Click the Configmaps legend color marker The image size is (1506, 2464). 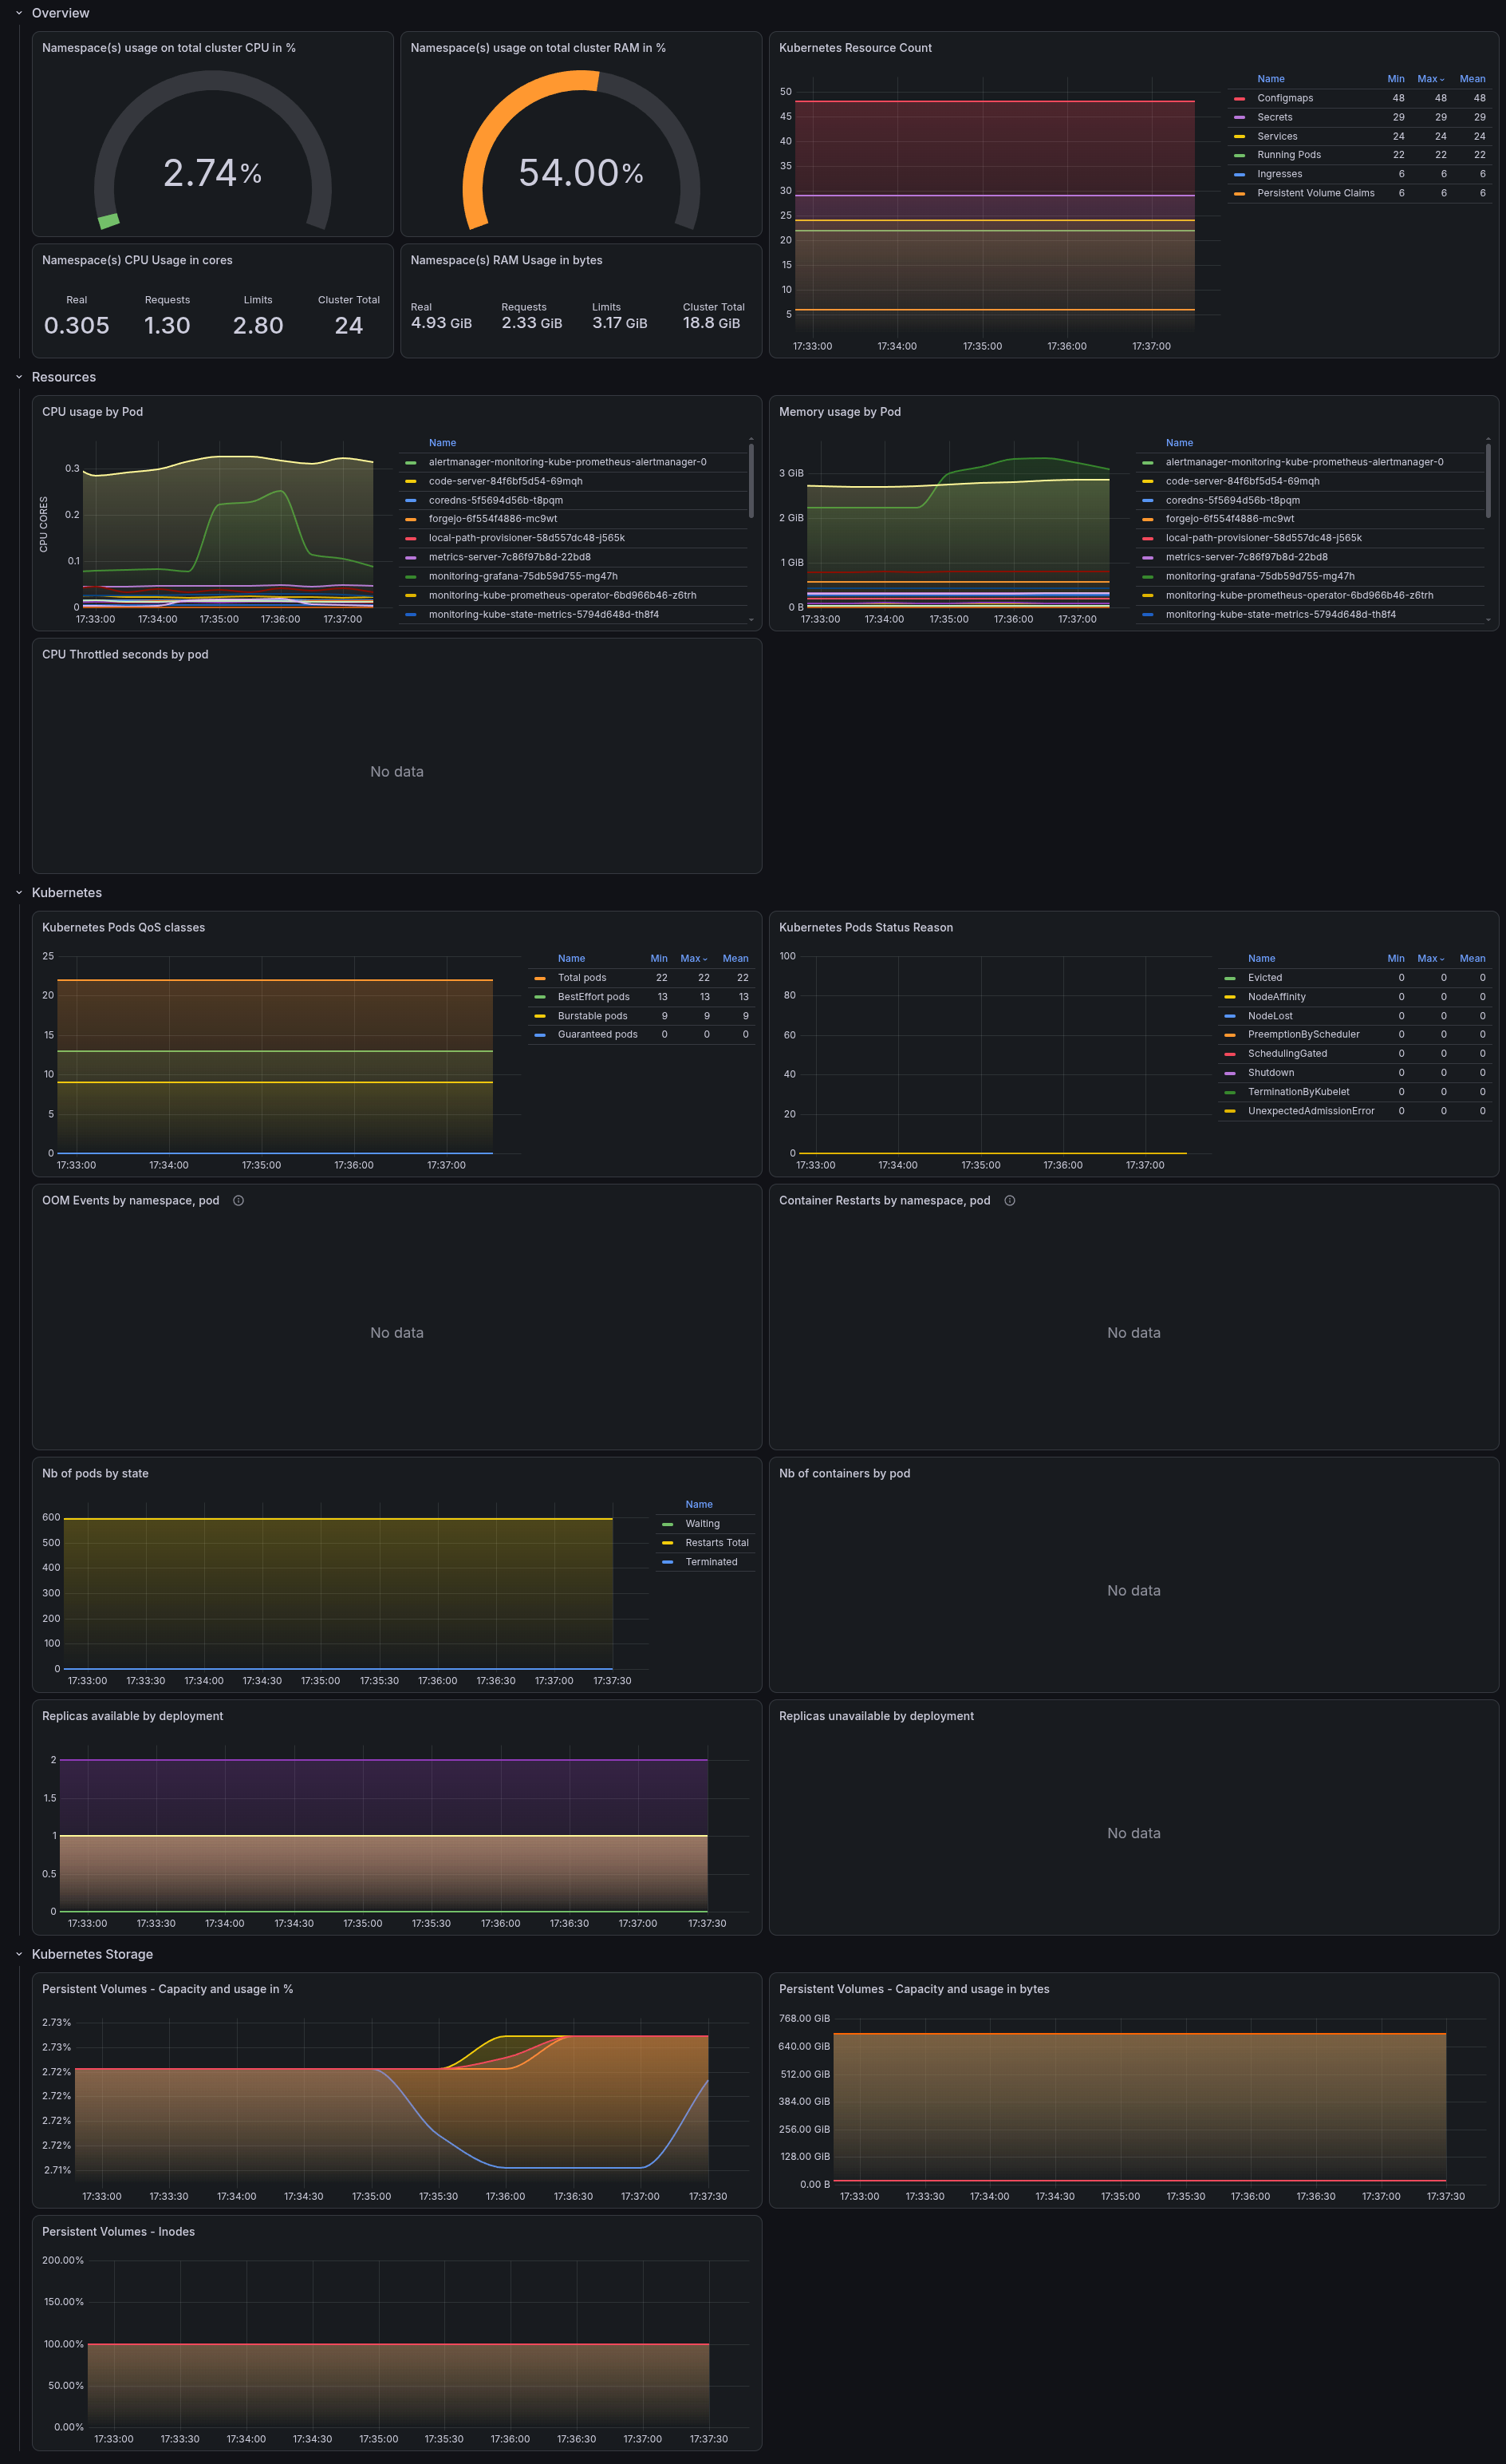[1239, 99]
